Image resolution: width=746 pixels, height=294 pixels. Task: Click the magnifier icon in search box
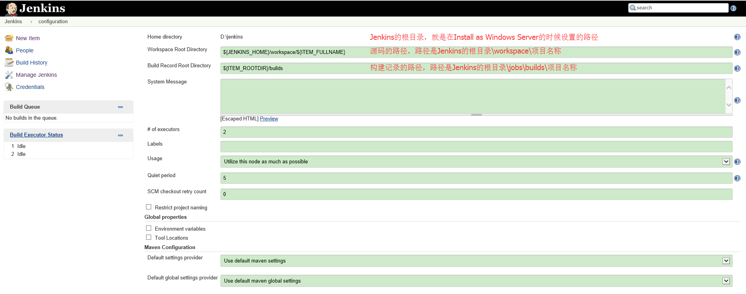pos(633,8)
